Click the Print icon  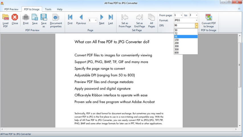click(x=26, y=17)
